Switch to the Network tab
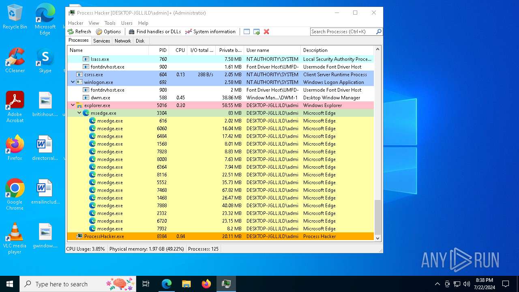 [x=122, y=41]
